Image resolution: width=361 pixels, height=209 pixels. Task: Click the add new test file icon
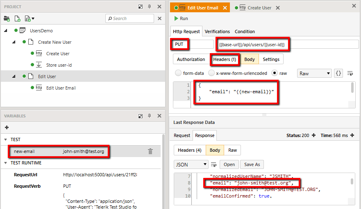[x=17, y=19]
